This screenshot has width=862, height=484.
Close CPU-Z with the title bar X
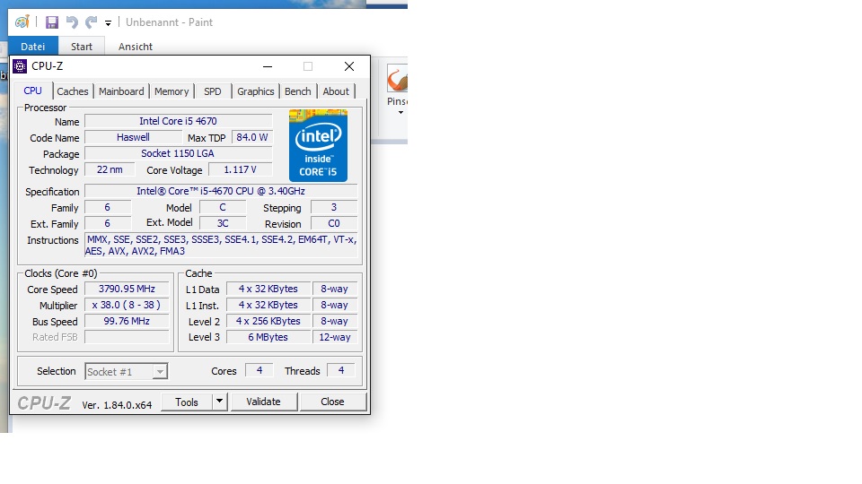349,66
